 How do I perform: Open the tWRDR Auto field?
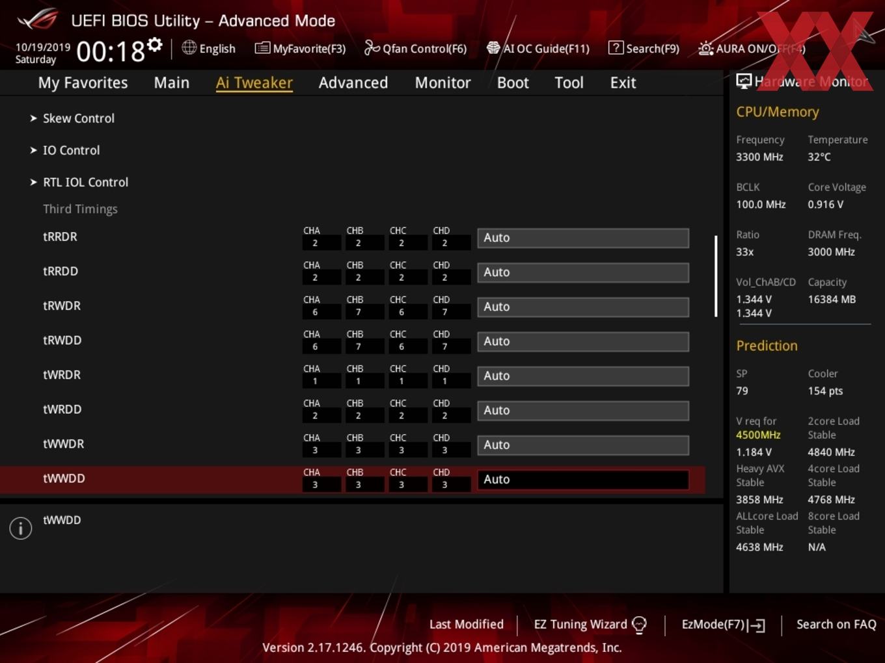pyautogui.click(x=583, y=376)
